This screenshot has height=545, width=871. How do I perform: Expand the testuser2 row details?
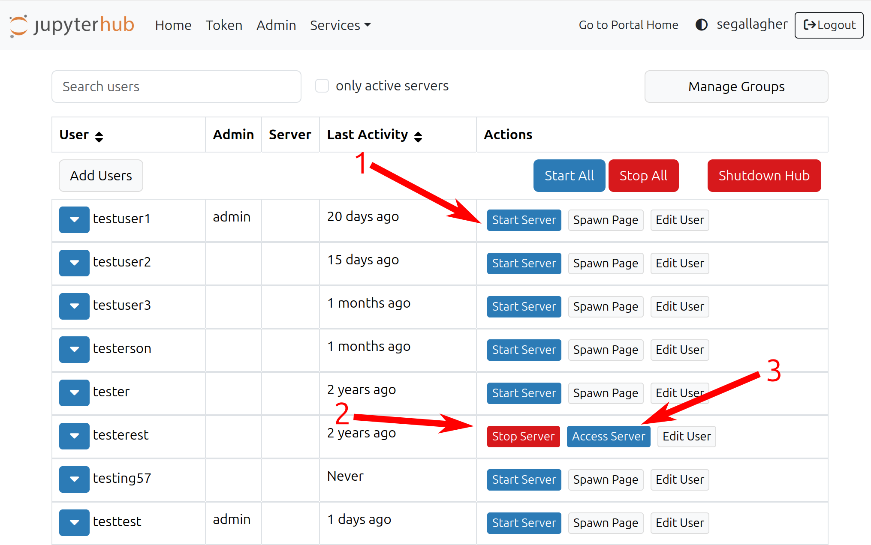74,263
